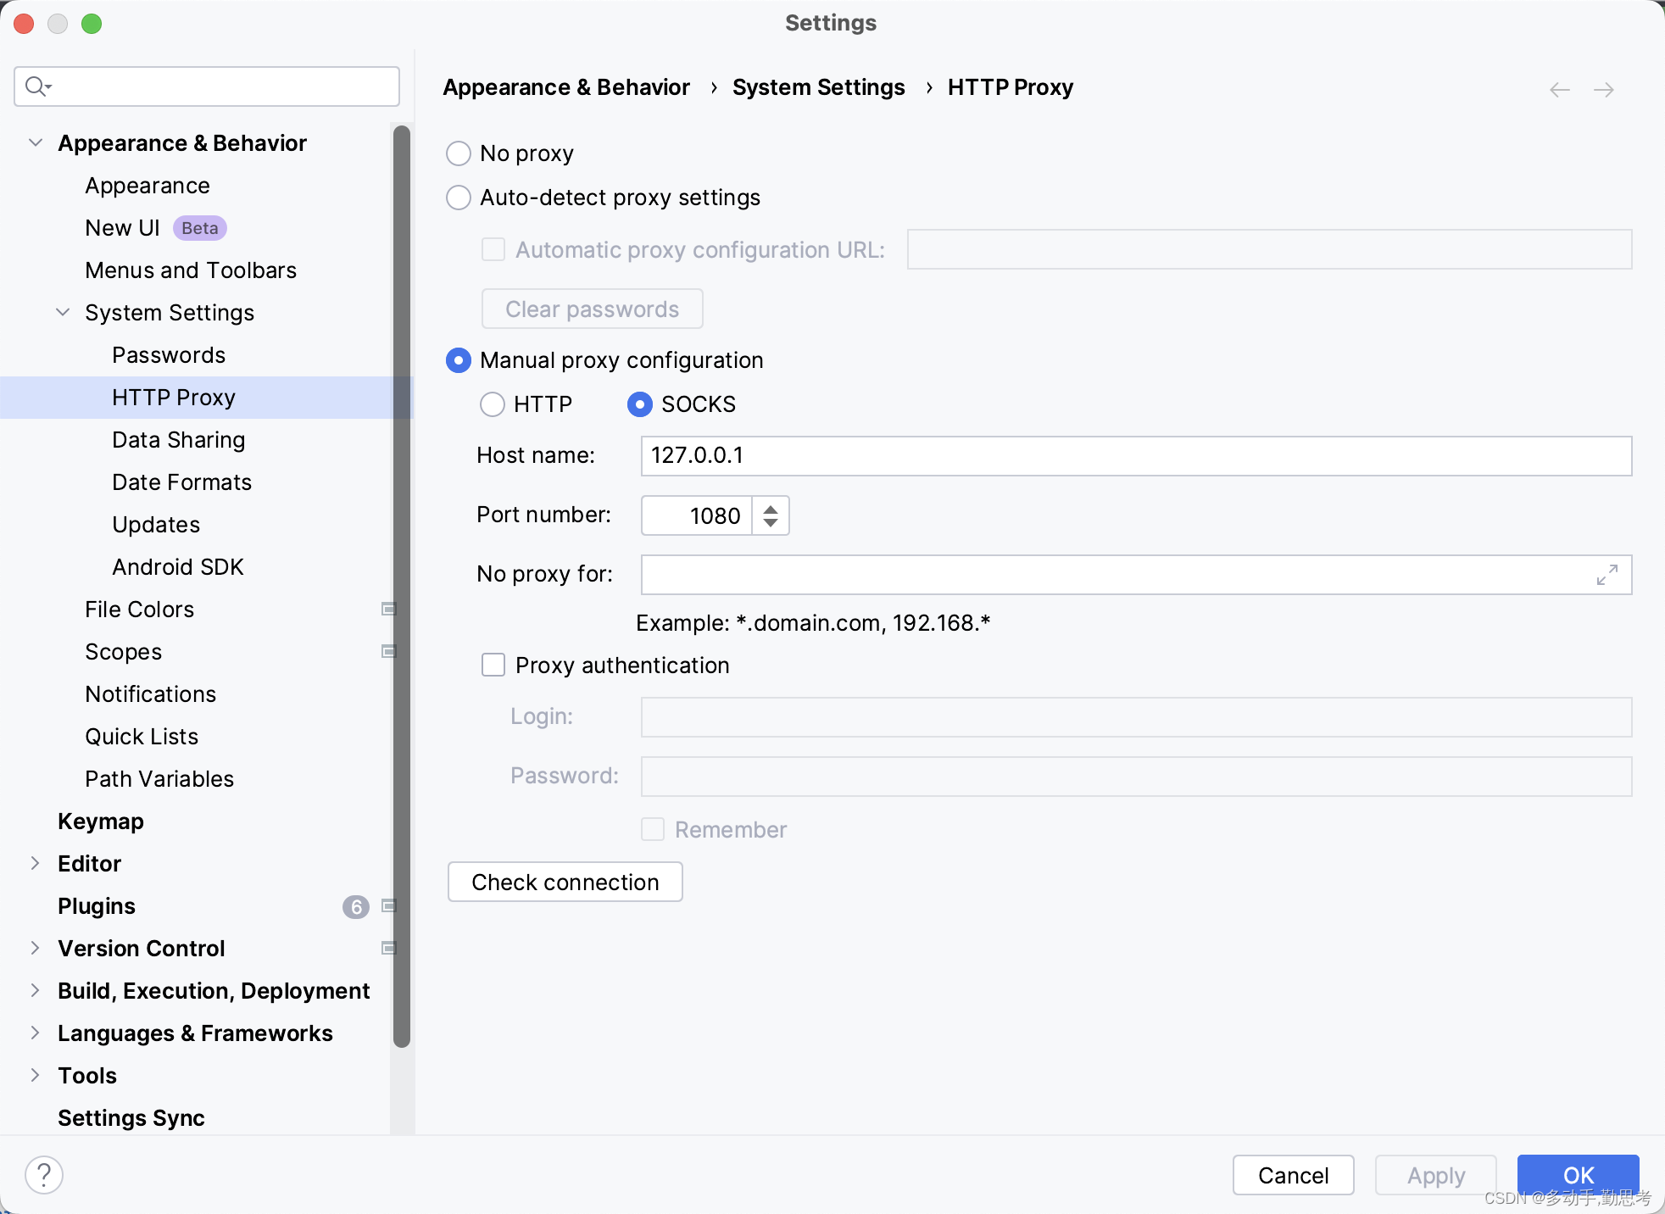Screen dimensions: 1665x1214
Task: Choose the HTTP proxy type radio
Action: (493, 404)
